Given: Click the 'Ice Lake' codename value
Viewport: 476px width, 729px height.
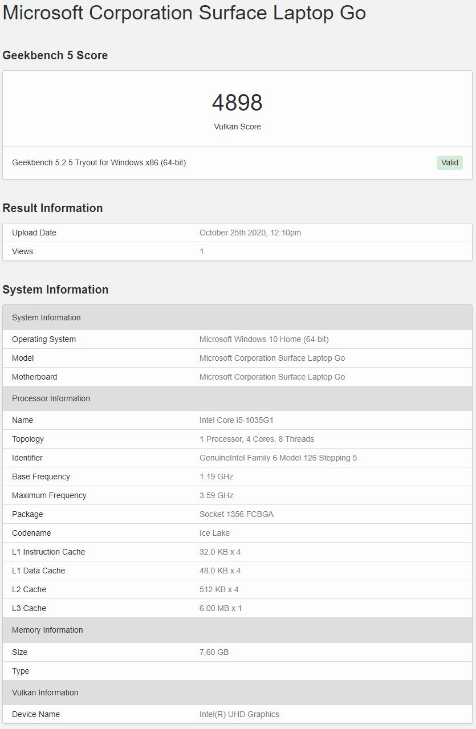Looking at the screenshot, I should coord(214,533).
